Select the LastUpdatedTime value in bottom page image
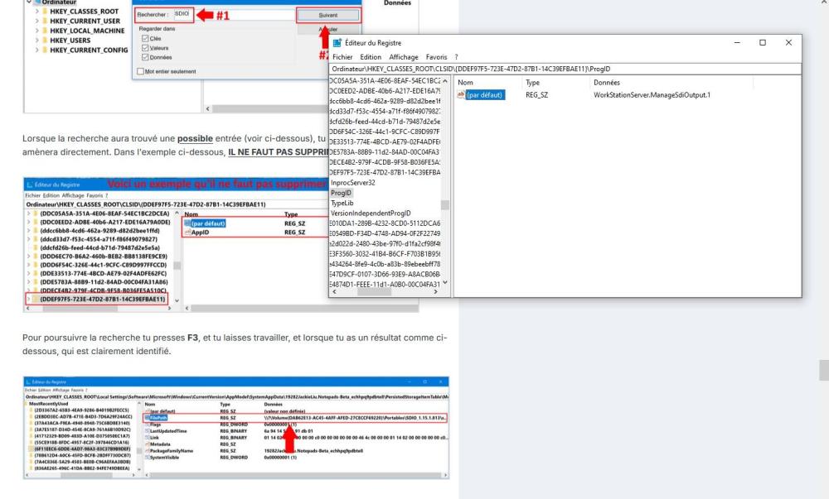Viewport: 829px width, 499px height. click(x=168, y=431)
